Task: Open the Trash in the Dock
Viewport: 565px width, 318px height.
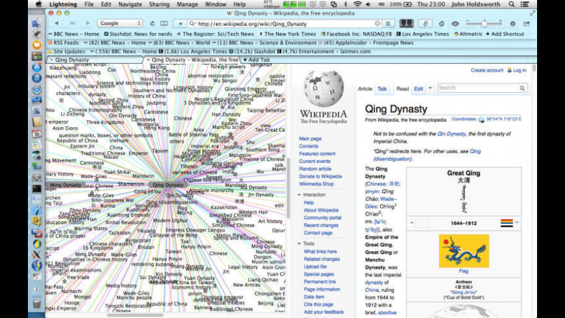Action: click(36, 304)
